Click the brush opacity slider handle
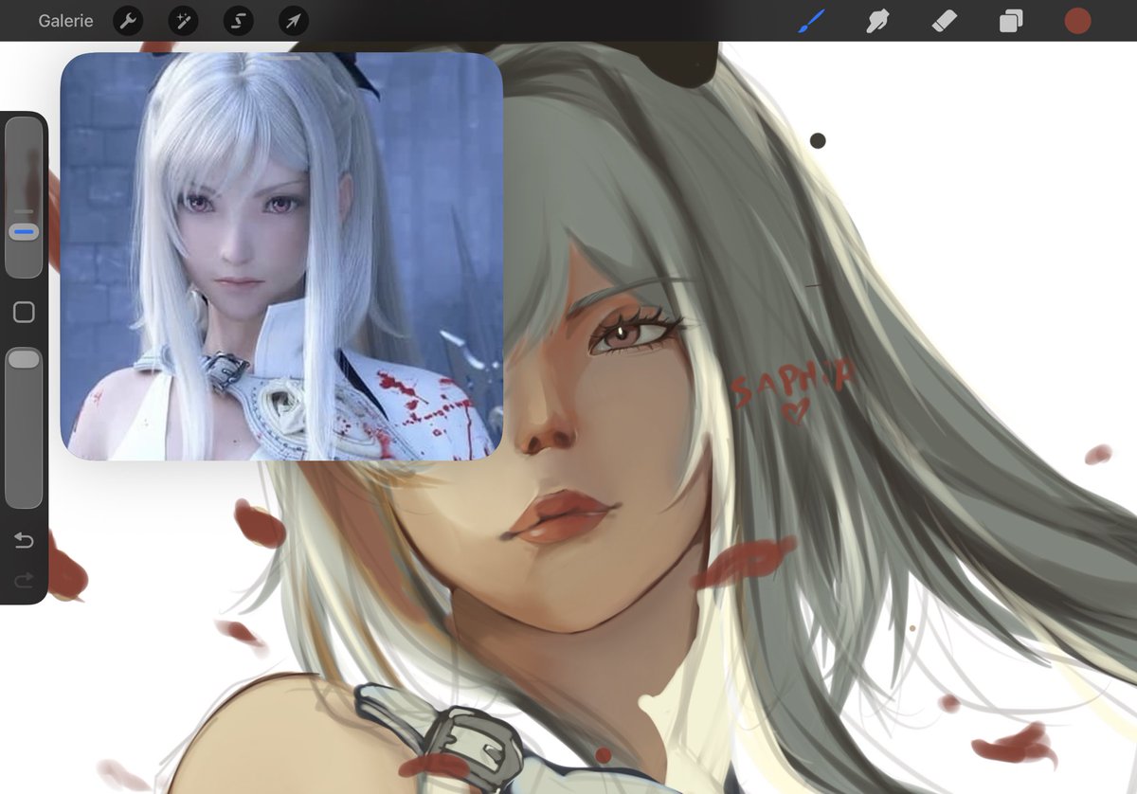1137x794 pixels. [x=24, y=358]
